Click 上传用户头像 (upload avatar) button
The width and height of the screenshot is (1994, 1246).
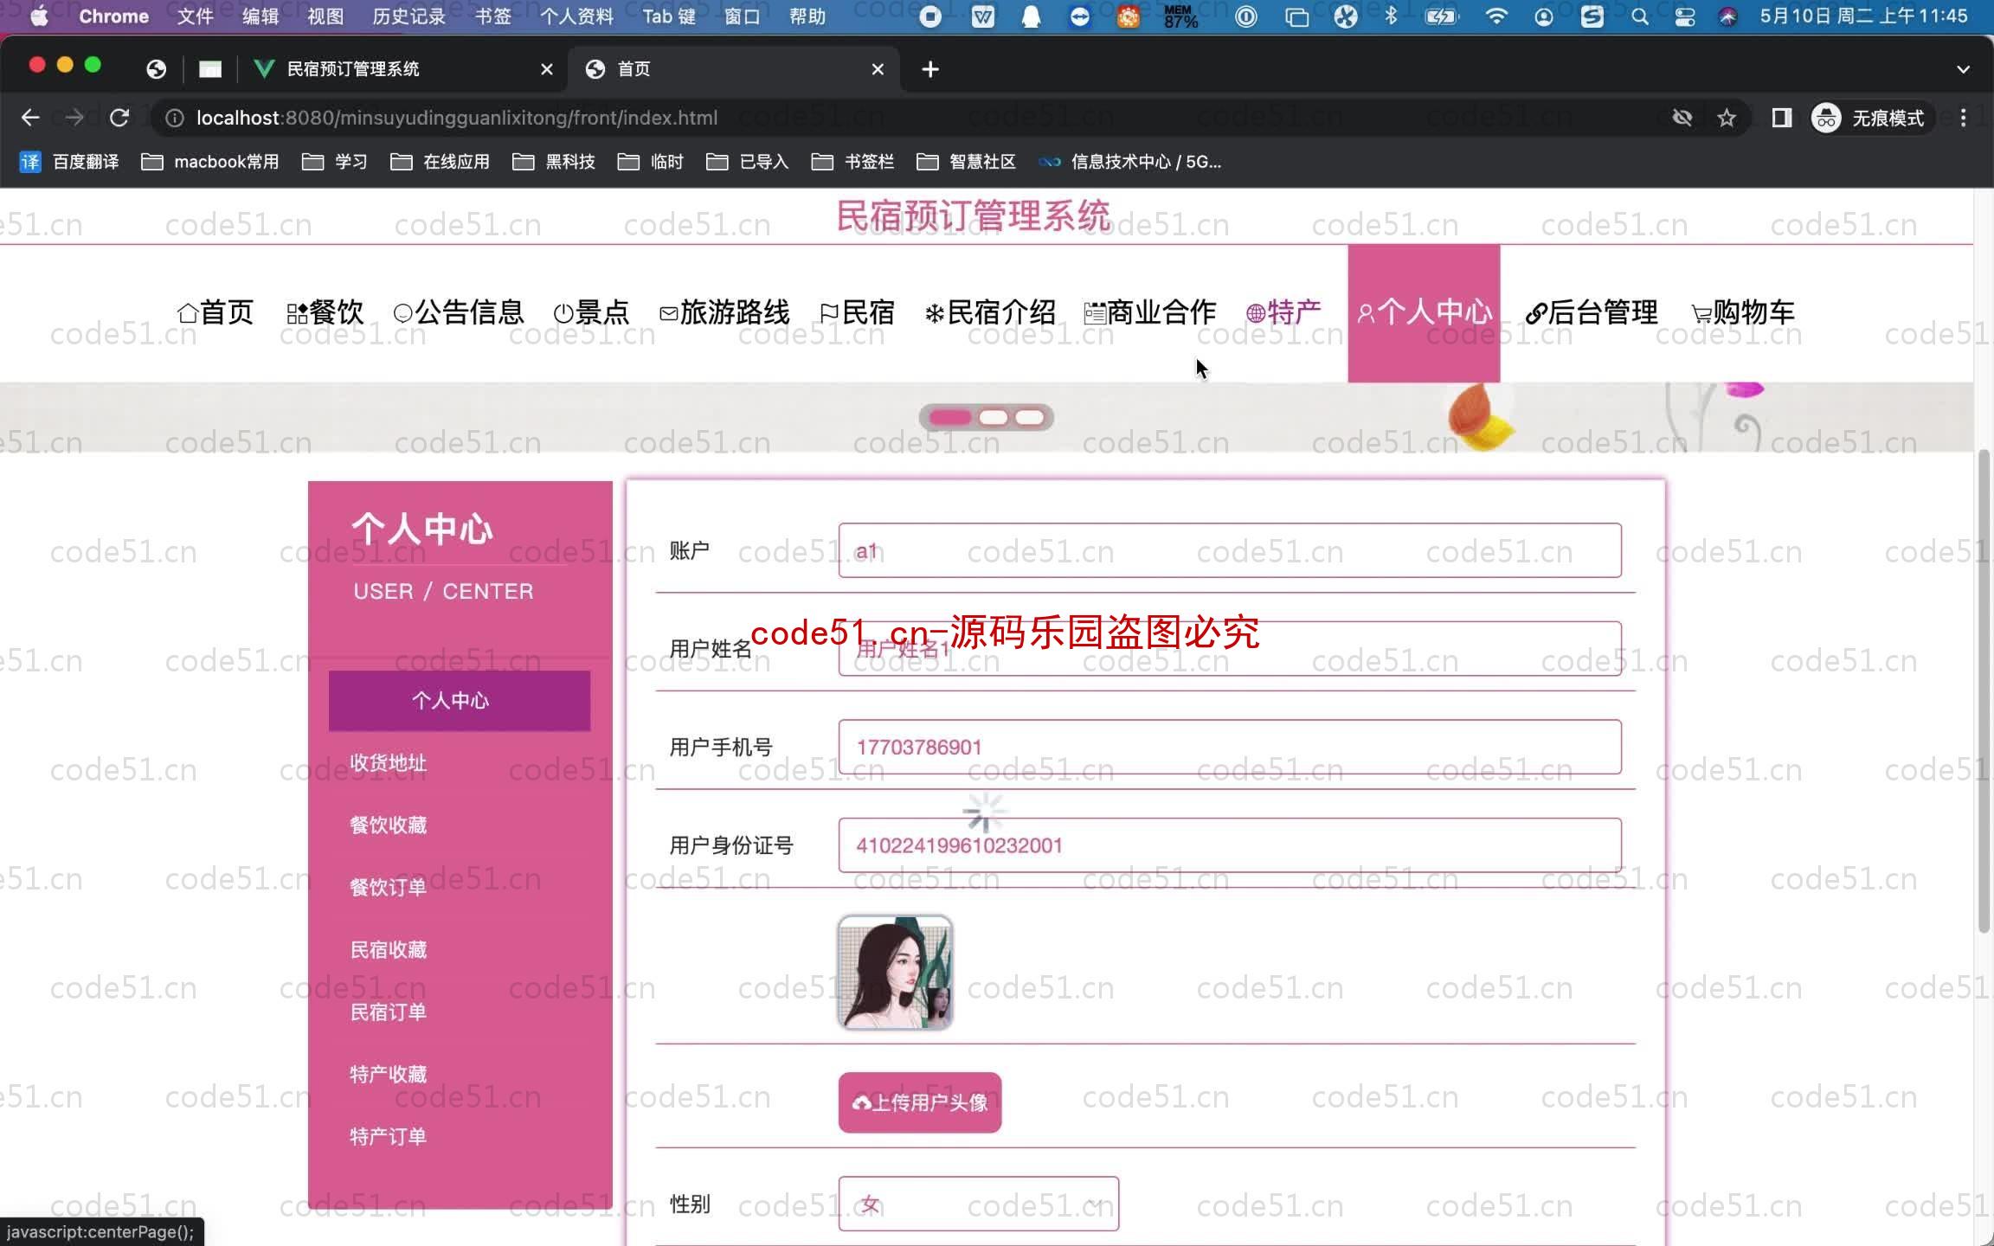coord(920,1101)
